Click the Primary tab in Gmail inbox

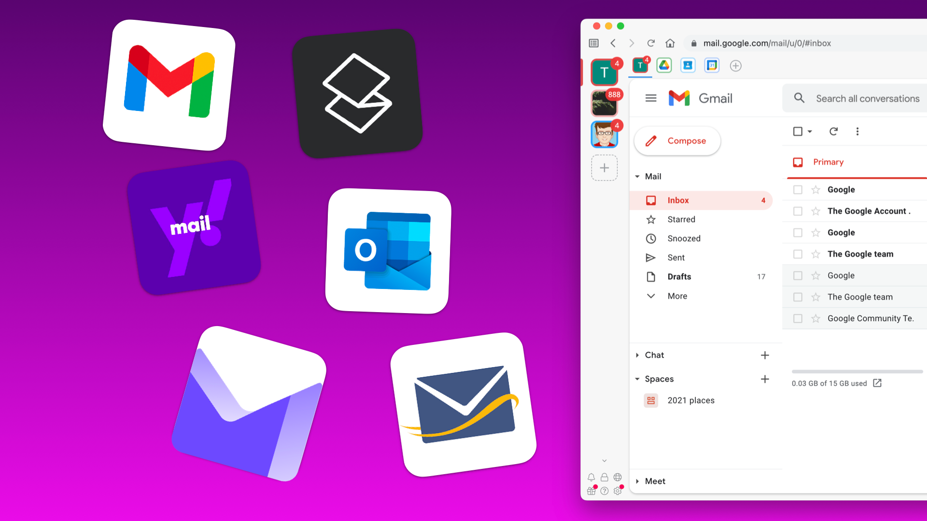pyautogui.click(x=828, y=161)
